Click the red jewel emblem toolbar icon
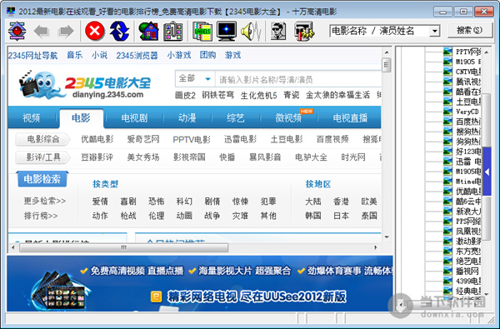 click(17, 31)
